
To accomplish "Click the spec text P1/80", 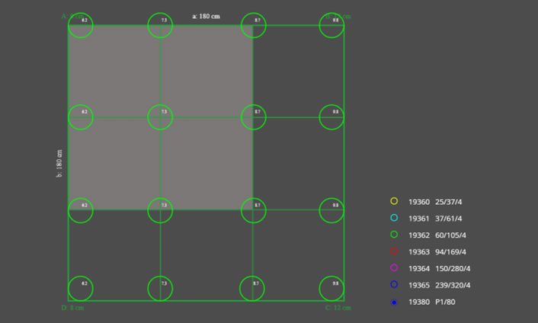I will coord(445,302).
